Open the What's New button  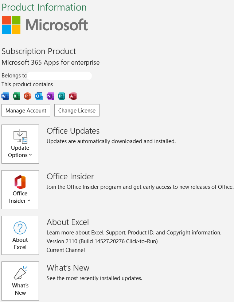click(20, 281)
